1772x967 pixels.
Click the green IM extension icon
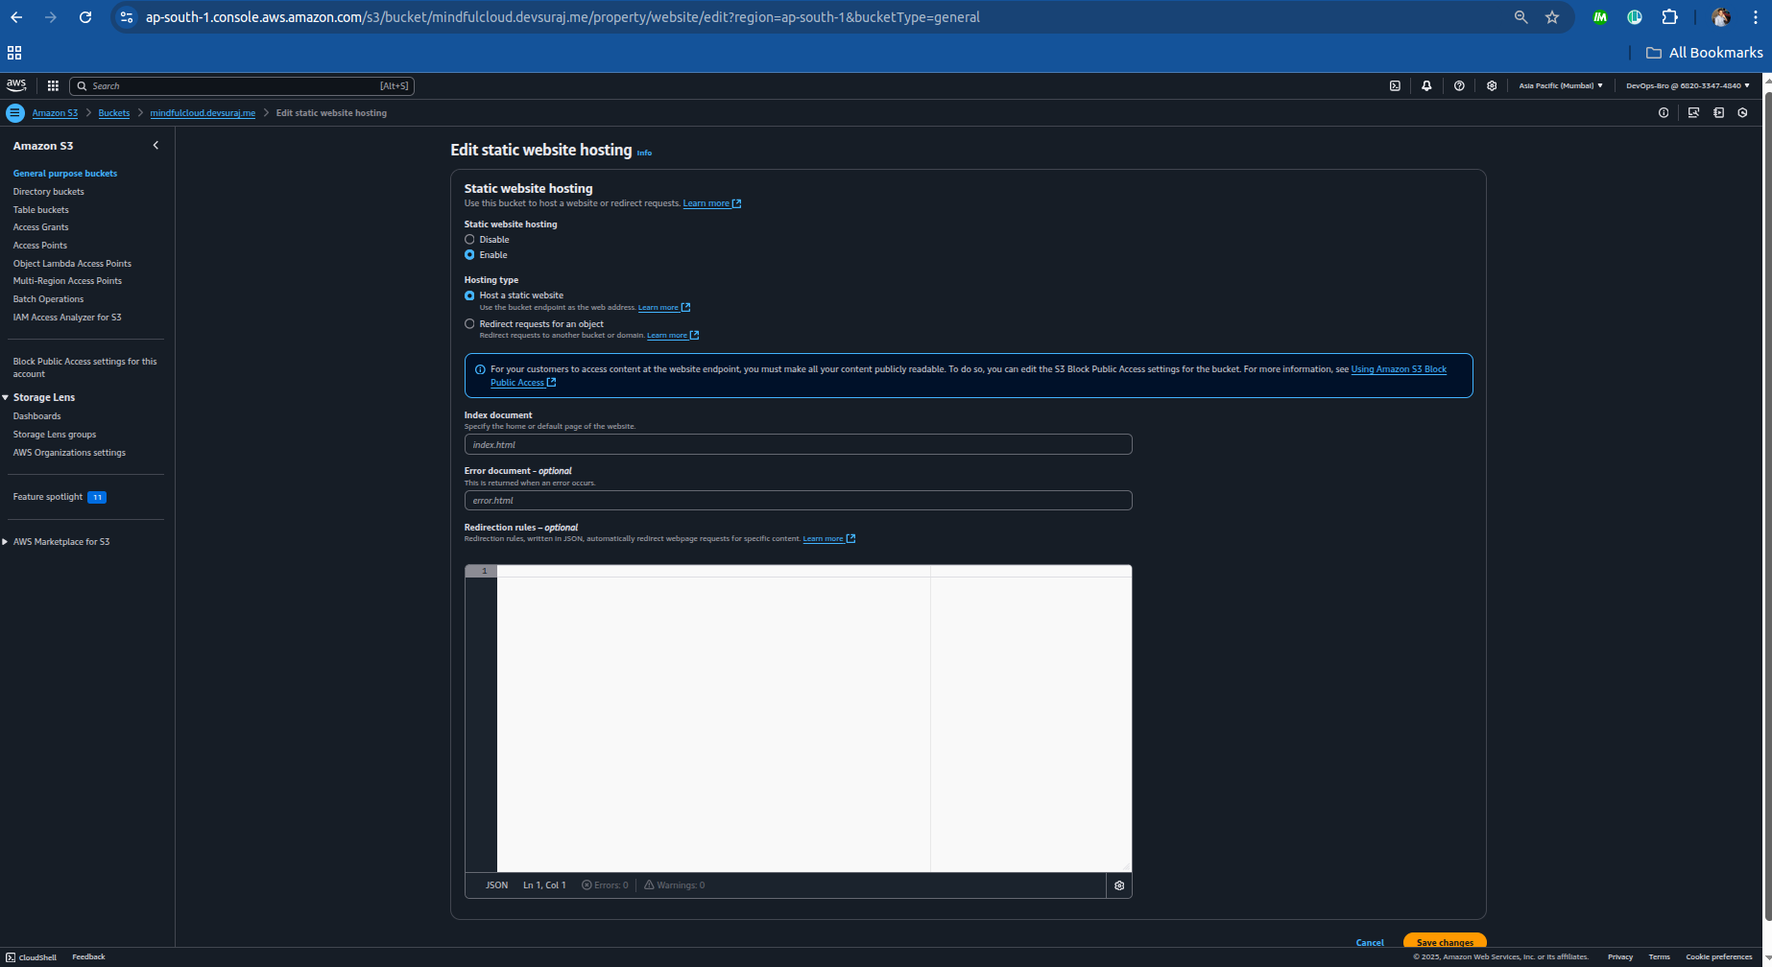(x=1600, y=17)
